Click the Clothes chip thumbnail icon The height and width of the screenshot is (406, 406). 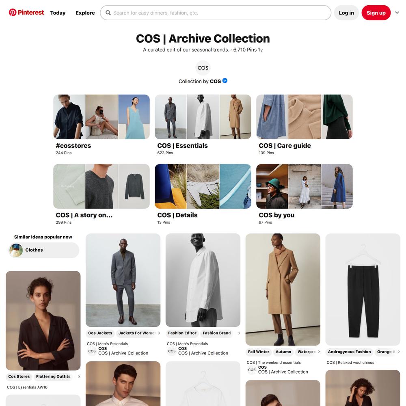coord(16,250)
